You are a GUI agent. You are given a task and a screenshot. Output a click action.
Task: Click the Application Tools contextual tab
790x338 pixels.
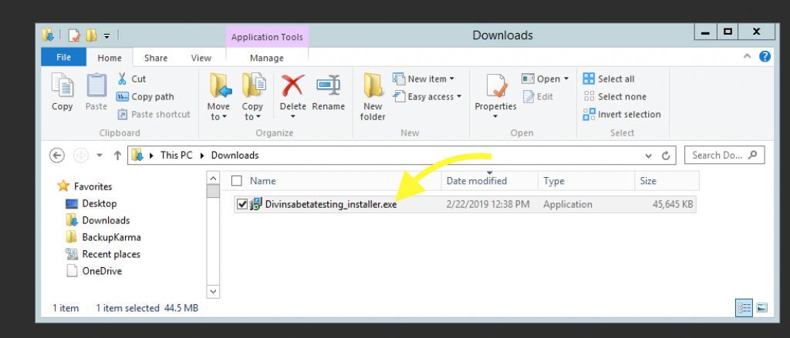(x=267, y=37)
